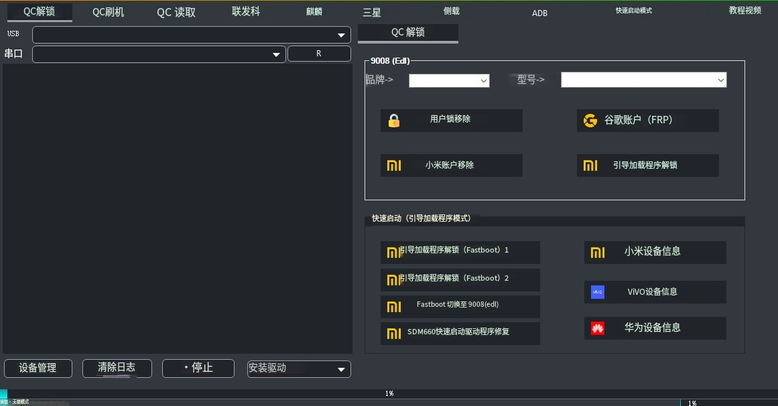
Task: Click the Mi icon on Fastboot 切换至 9008(edl)
Action: tap(394, 308)
